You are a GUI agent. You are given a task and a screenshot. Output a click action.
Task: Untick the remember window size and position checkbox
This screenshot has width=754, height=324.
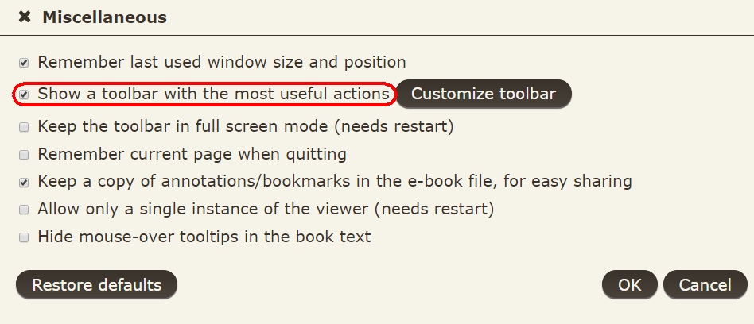24,62
